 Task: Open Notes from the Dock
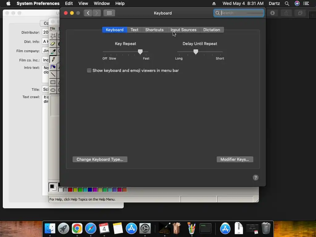118,228
